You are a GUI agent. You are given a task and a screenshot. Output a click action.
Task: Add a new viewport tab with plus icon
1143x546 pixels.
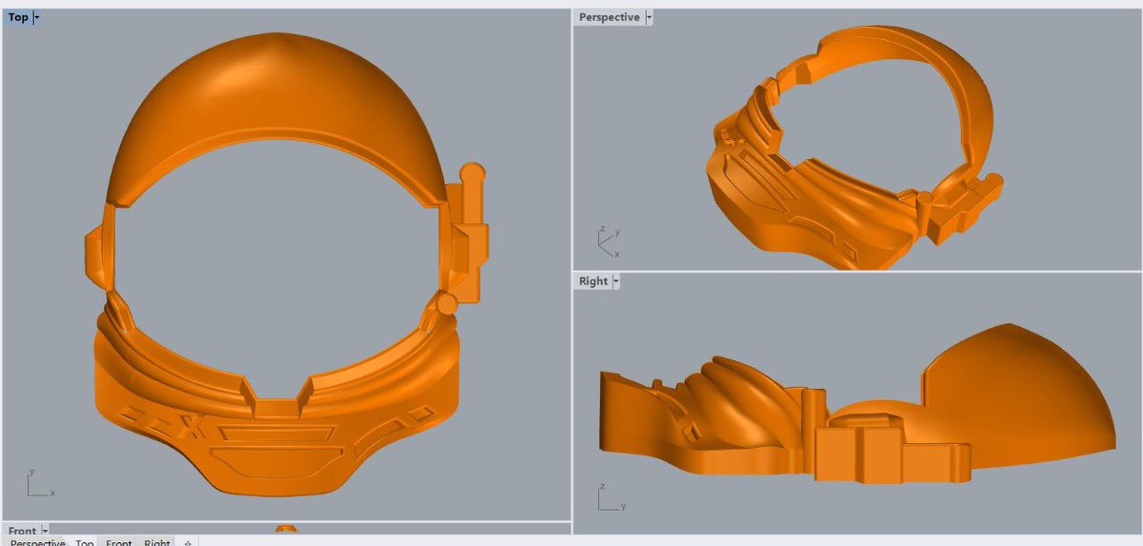[x=188, y=542]
